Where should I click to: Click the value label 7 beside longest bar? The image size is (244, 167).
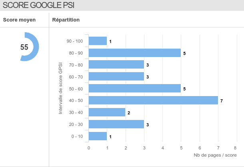pos(221,101)
